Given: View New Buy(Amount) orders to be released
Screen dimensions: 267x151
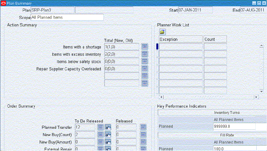Looking at the screenshot, I should [x=100, y=142].
